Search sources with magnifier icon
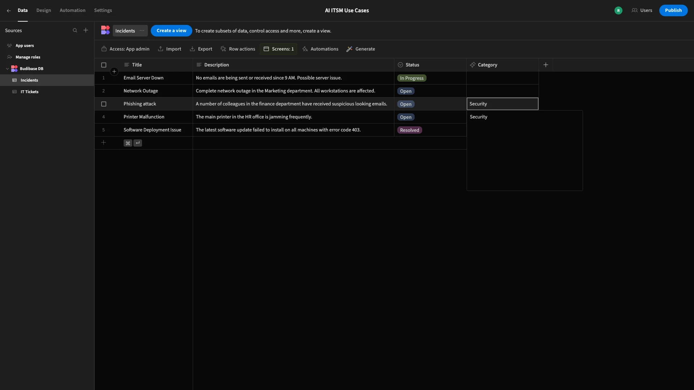This screenshot has width=694, height=390. (75, 30)
